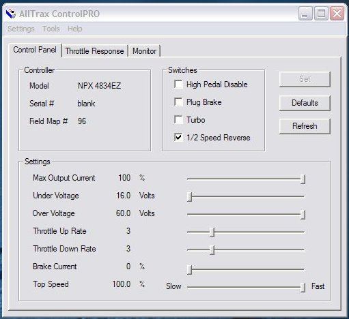This screenshot has width=349, height=319.
Task: Click the Under Voltage slider handle
Action: (189, 197)
